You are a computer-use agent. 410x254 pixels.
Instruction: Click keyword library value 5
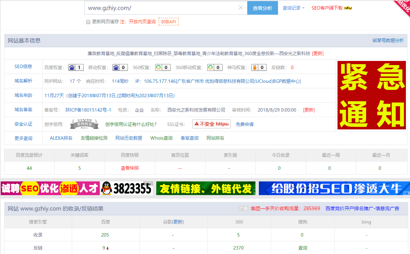click(79, 168)
